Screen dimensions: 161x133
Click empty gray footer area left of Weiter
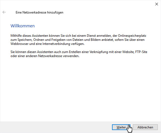tap(55, 127)
